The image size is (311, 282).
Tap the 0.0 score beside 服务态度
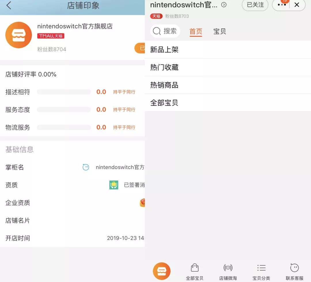[101, 110]
